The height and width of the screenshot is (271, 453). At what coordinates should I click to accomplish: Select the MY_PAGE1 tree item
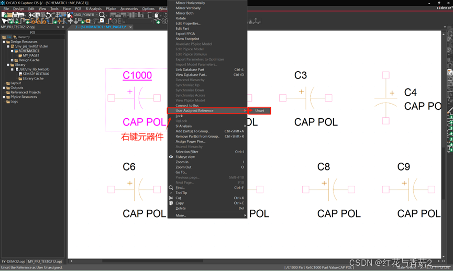[x=31, y=55]
